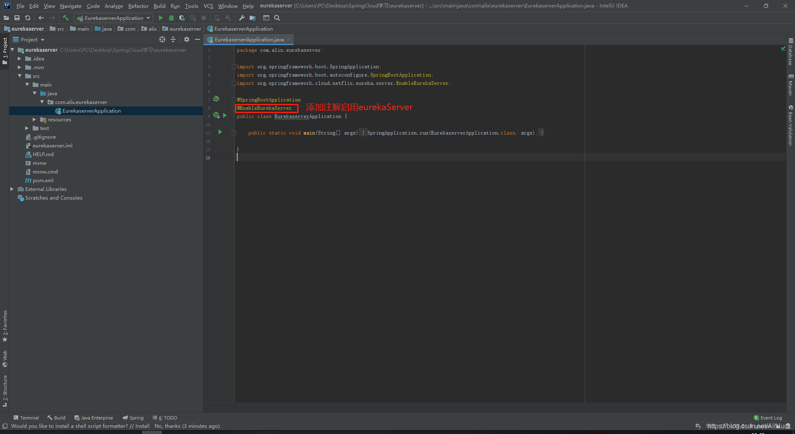Build project with the hammer icon
Screen dimensions: 795x434
(x=65, y=18)
